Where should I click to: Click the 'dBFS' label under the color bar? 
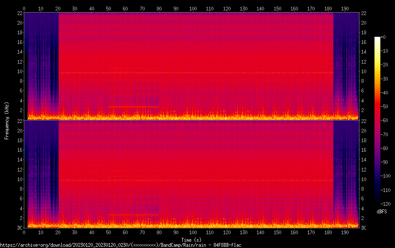pyautogui.click(x=382, y=212)
